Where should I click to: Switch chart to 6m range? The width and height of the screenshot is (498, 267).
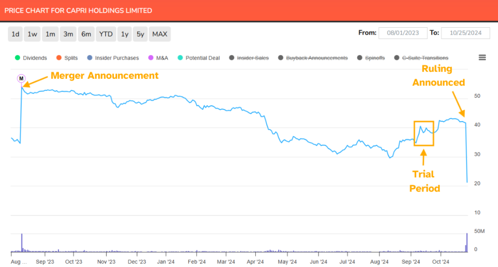coord(86,34)
